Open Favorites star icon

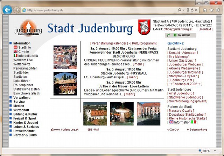pos(211,10)
